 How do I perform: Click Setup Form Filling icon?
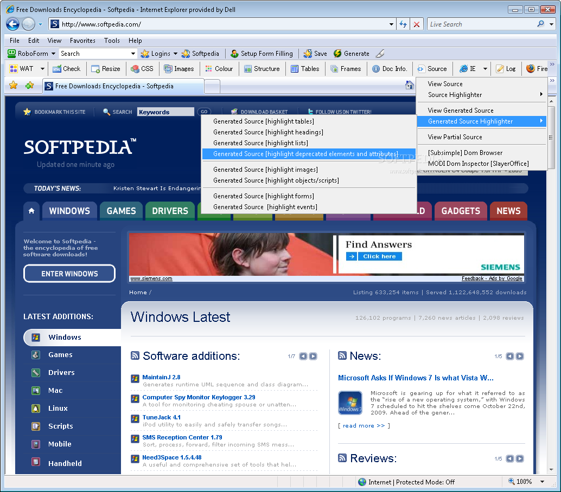pyautogui.click(x=234, y=54)
